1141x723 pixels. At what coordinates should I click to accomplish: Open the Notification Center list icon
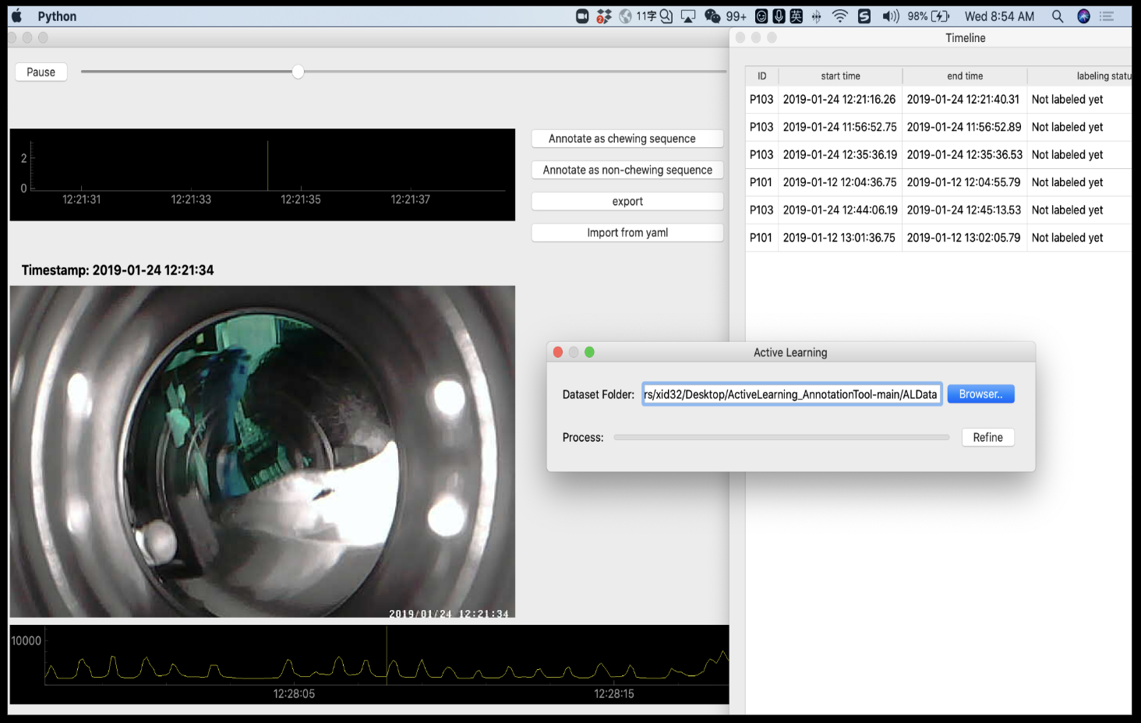pyautogui.click(x=1107, y=16)
